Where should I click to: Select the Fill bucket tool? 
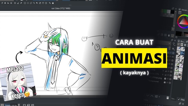click(x=8, y=3)
